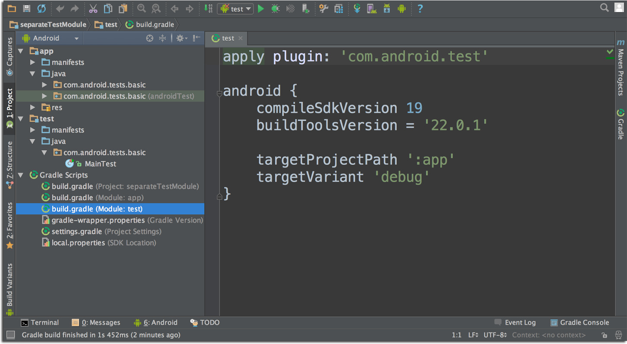Click the Sync Project with Gradle Files icon
Screen dimensions: 627x344
357,9
